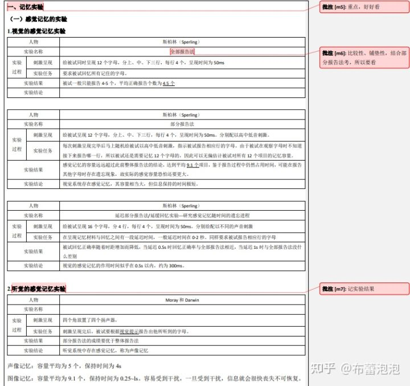Image resolution: width=410 pixels, height=386 pixels.
Task: Click the highlighted cell 全部报告法
Action: click(x=182, y=52)
